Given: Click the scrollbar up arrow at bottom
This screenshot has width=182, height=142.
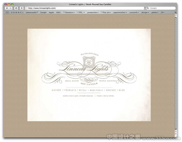Looking at the screenshot, I should [176, 131].
